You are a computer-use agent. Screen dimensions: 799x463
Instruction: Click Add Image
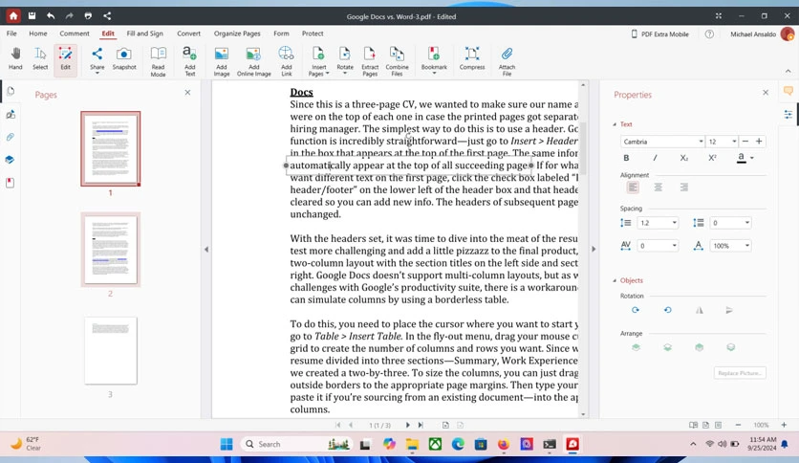[x=221, y=61]
